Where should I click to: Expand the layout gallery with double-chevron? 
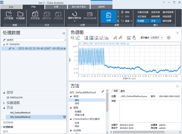118,21
